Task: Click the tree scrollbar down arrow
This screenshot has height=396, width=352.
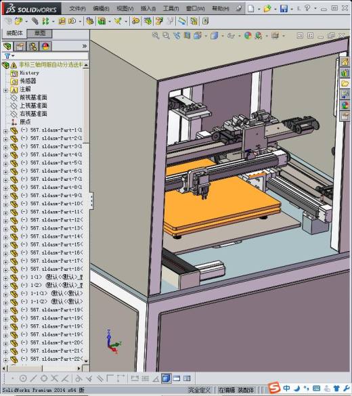Action: pos(86,361)
